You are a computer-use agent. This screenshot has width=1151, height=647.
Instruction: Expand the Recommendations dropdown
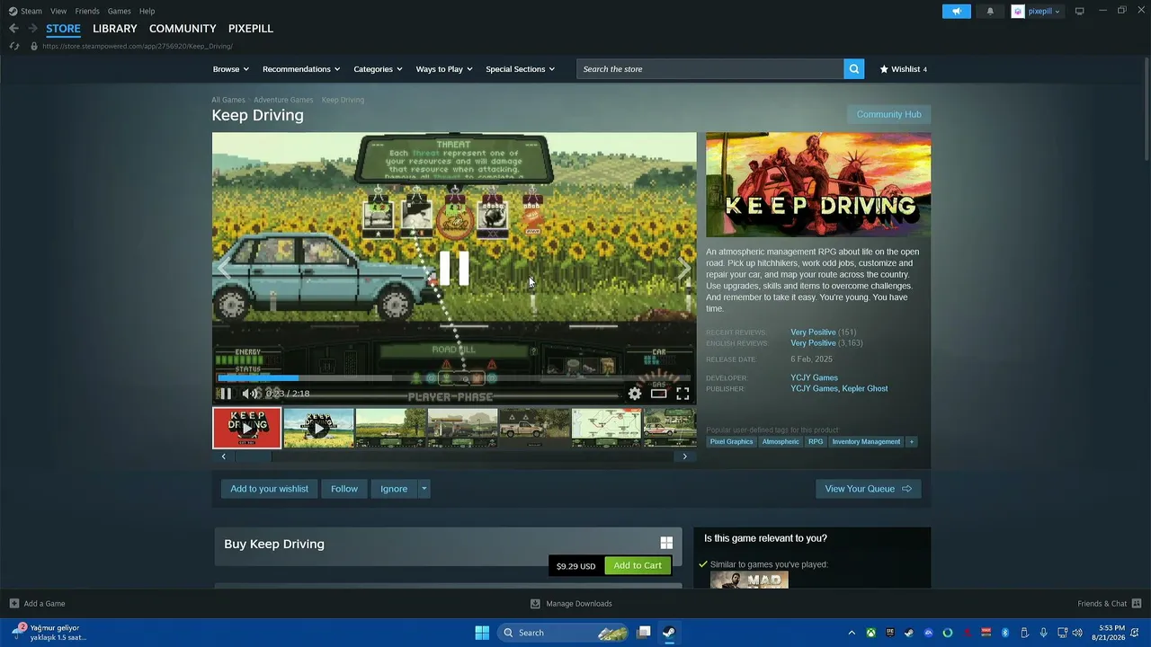point(301,69)
